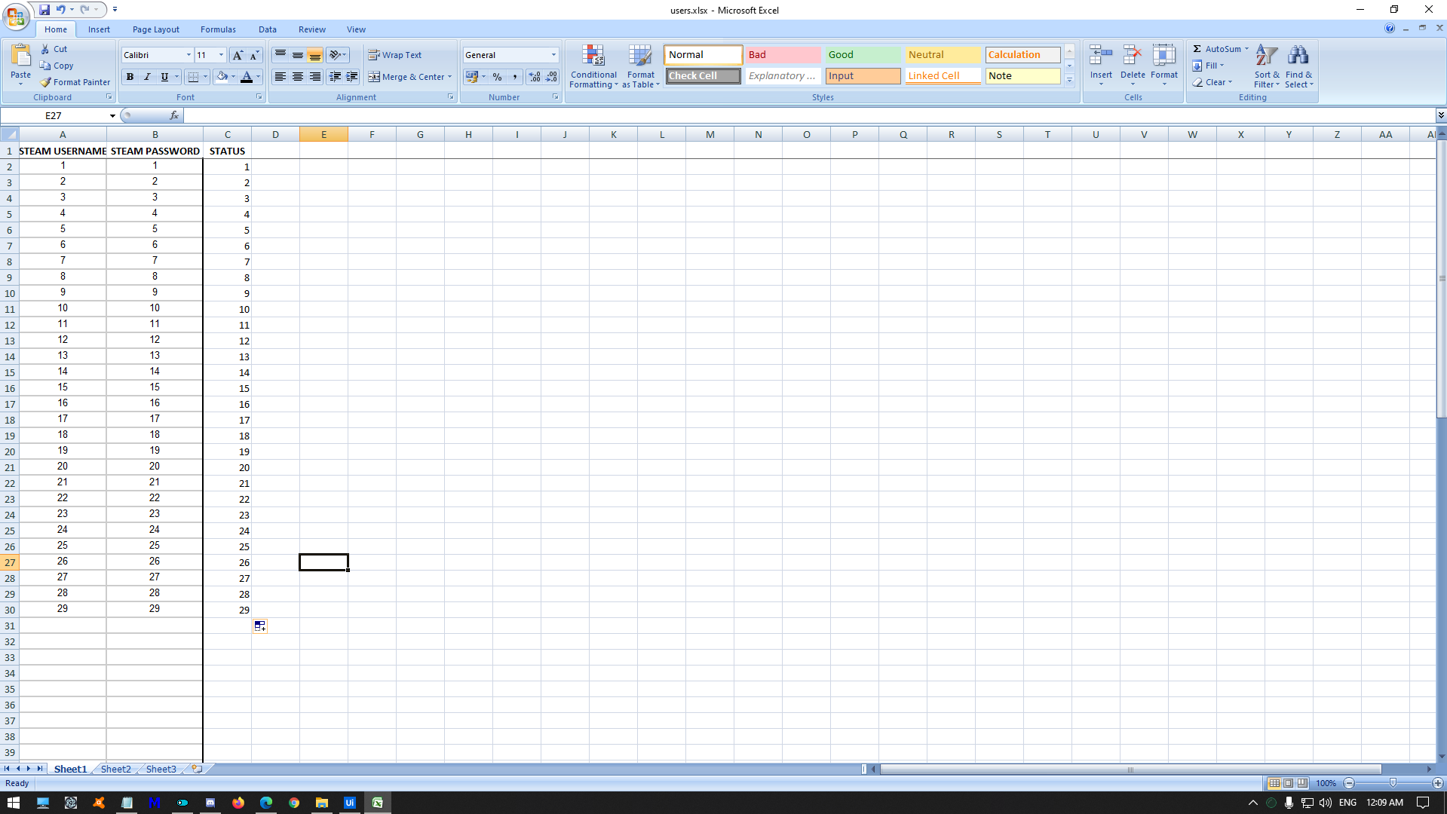Switch to Sheet2 worksheet

(116, 769)
